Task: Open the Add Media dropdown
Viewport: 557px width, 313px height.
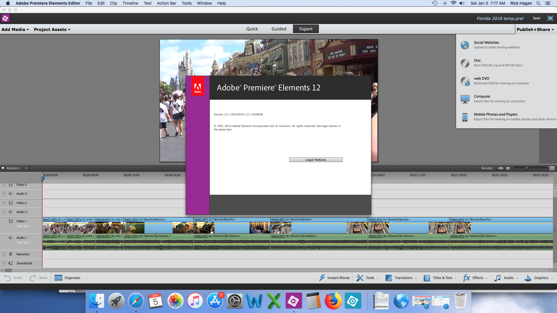Action: pos(15,30)
